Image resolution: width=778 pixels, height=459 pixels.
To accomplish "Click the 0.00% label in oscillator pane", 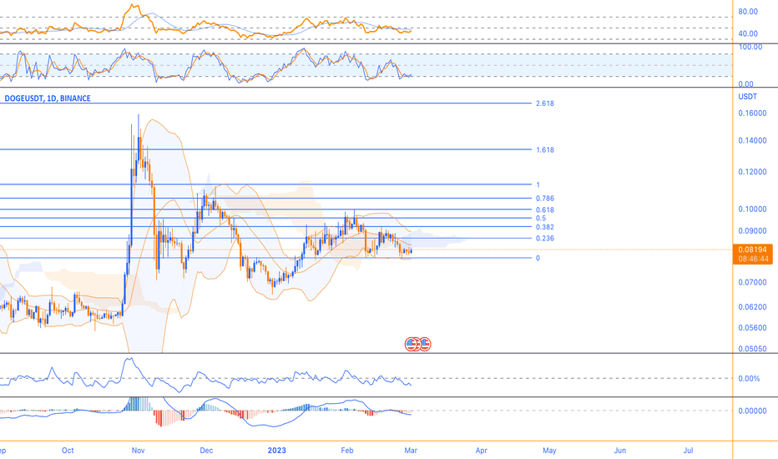I will (x=749, y=379).
